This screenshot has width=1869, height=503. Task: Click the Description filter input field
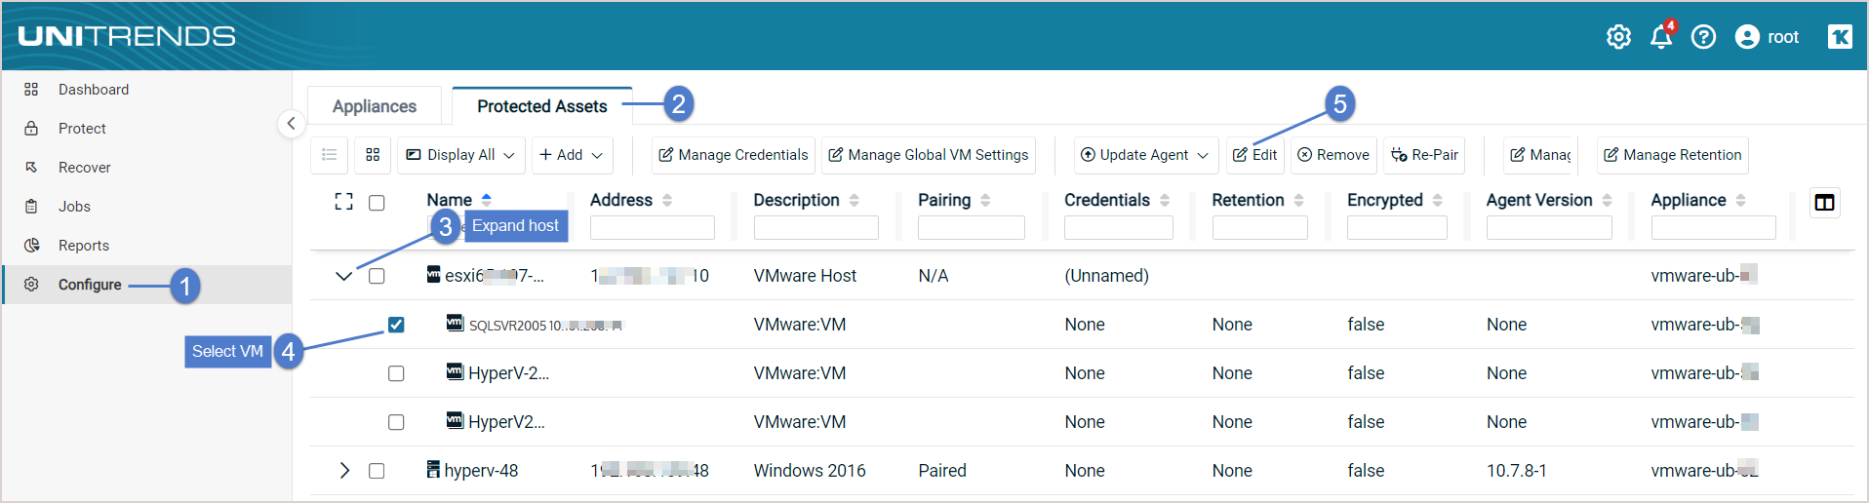[816, 228]
